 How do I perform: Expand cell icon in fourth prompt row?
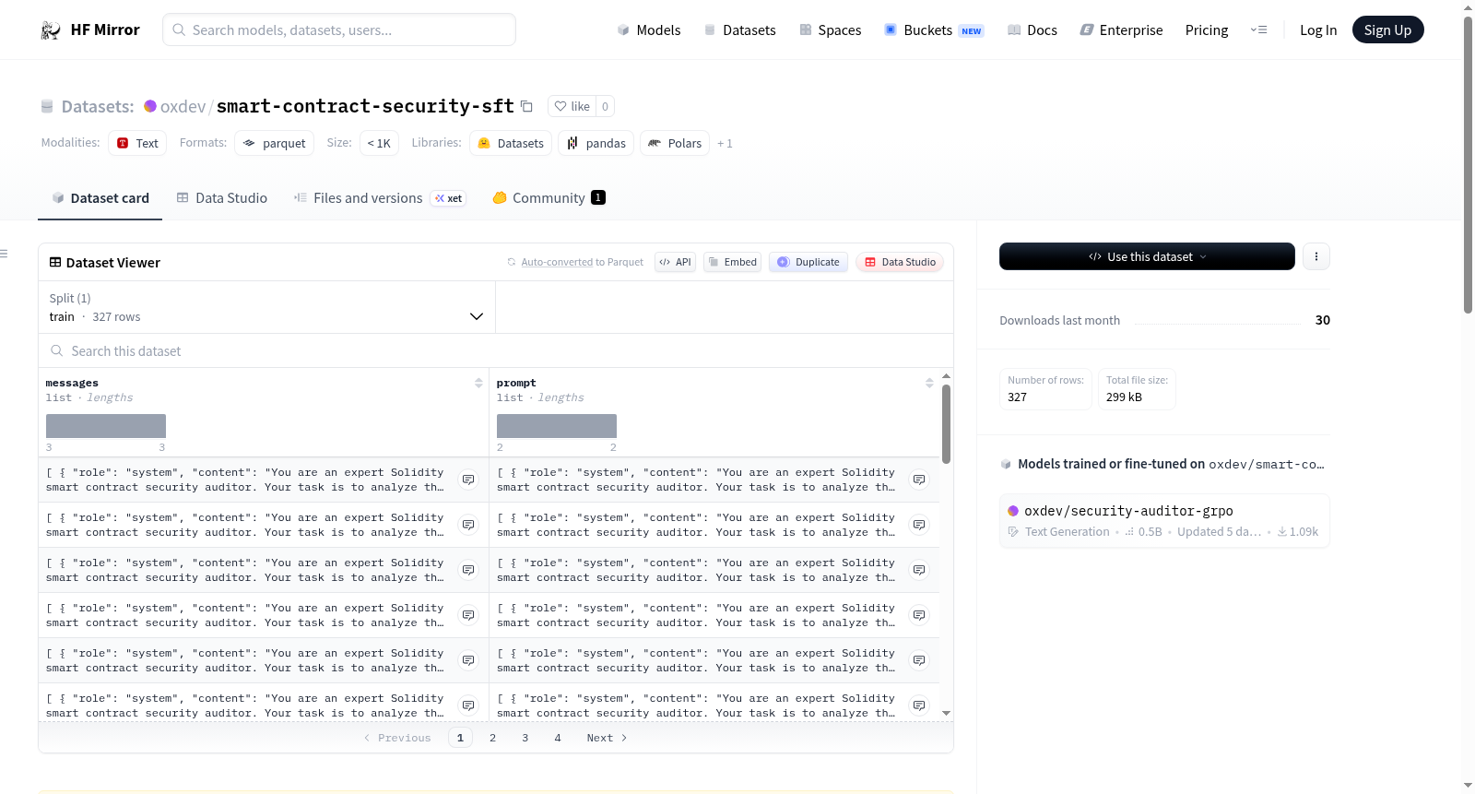(919, 615)
